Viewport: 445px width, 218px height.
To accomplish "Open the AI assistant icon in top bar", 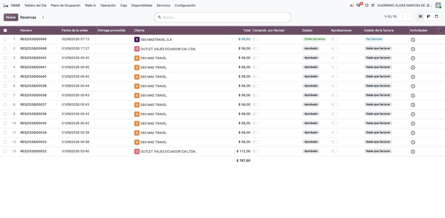I will click(352, 5).
